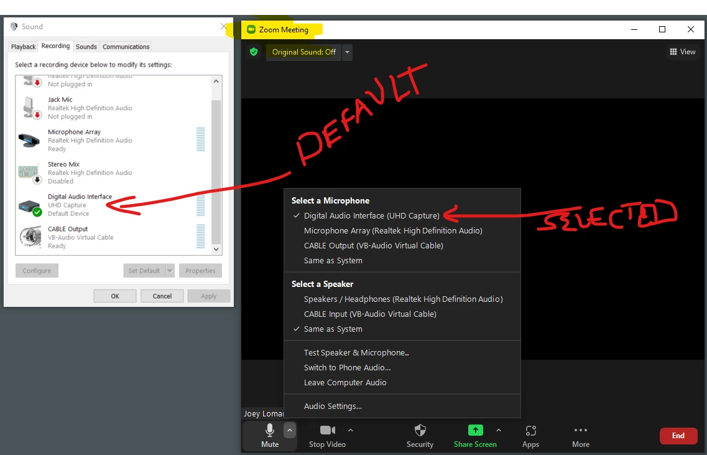
Task: Select the Recording tab in Sound
Action: [x=55, y=46]
